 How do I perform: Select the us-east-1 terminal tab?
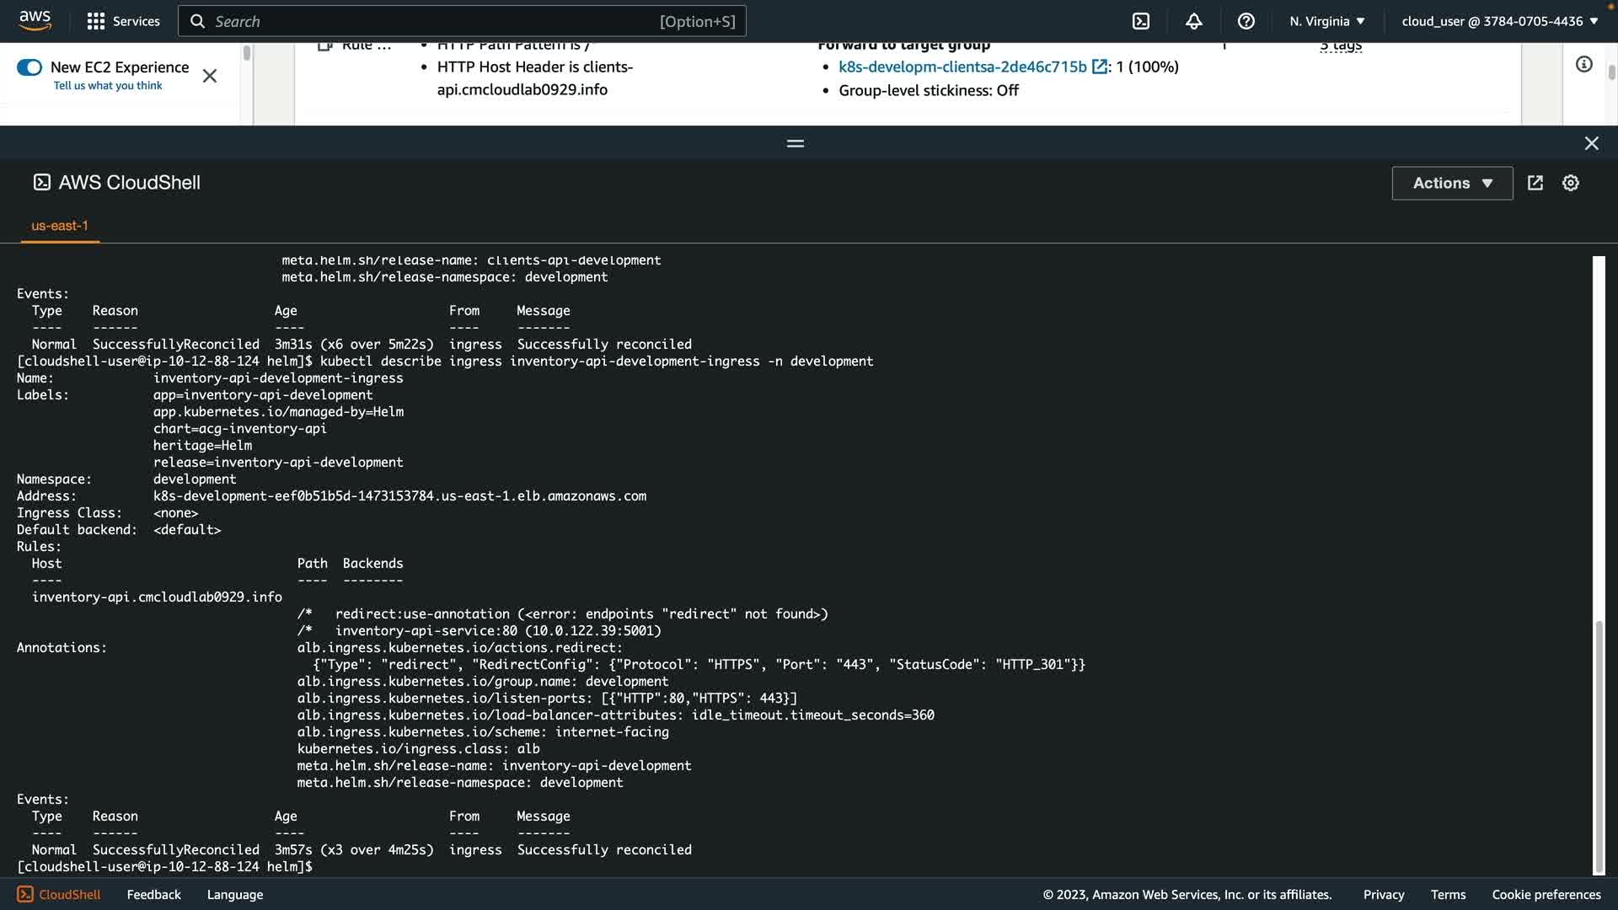tap(60, 226)
